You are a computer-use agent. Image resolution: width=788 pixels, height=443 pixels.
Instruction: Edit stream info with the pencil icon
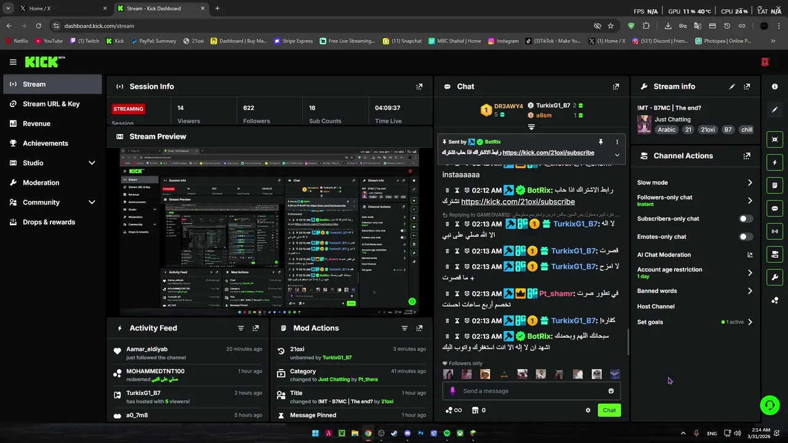pos(732,87)
